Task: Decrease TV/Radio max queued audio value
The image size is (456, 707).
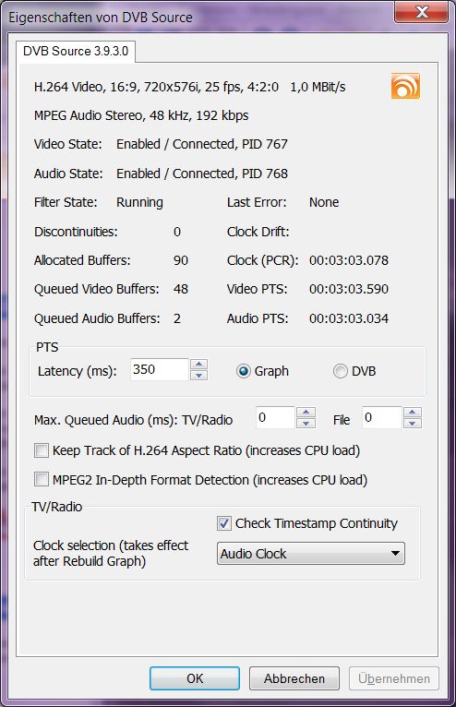Action: pyautogui.click(x=306, y=423)
